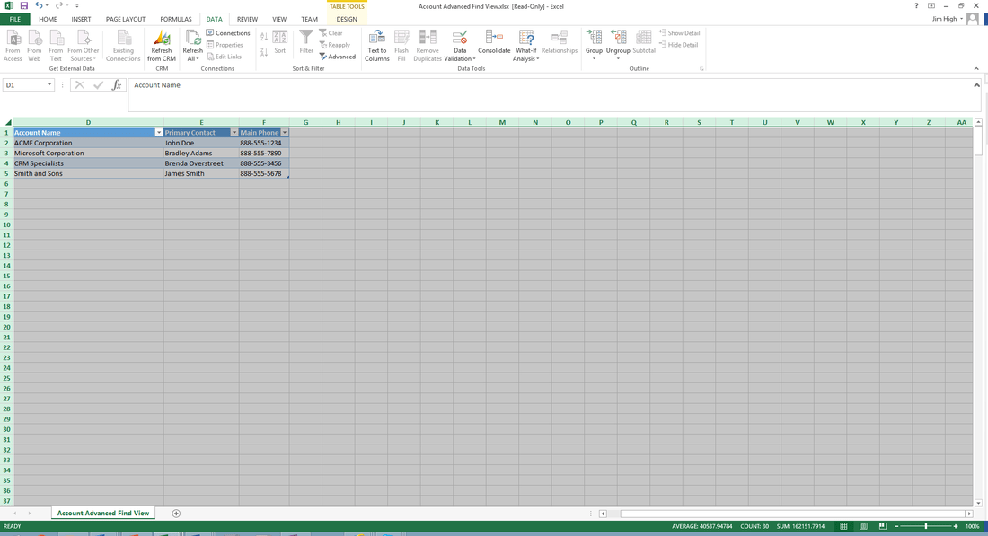Expand the From Other Sources menu
Image resolution: width=988 pixels, height=536 pixels.
tap(84, 44)
